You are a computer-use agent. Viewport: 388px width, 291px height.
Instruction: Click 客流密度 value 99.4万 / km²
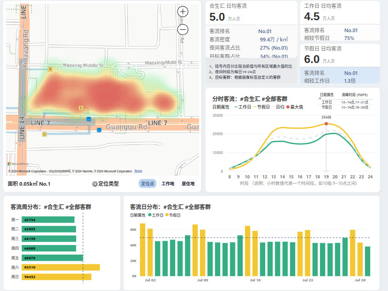pyautogui.click(x=274, y=40)
